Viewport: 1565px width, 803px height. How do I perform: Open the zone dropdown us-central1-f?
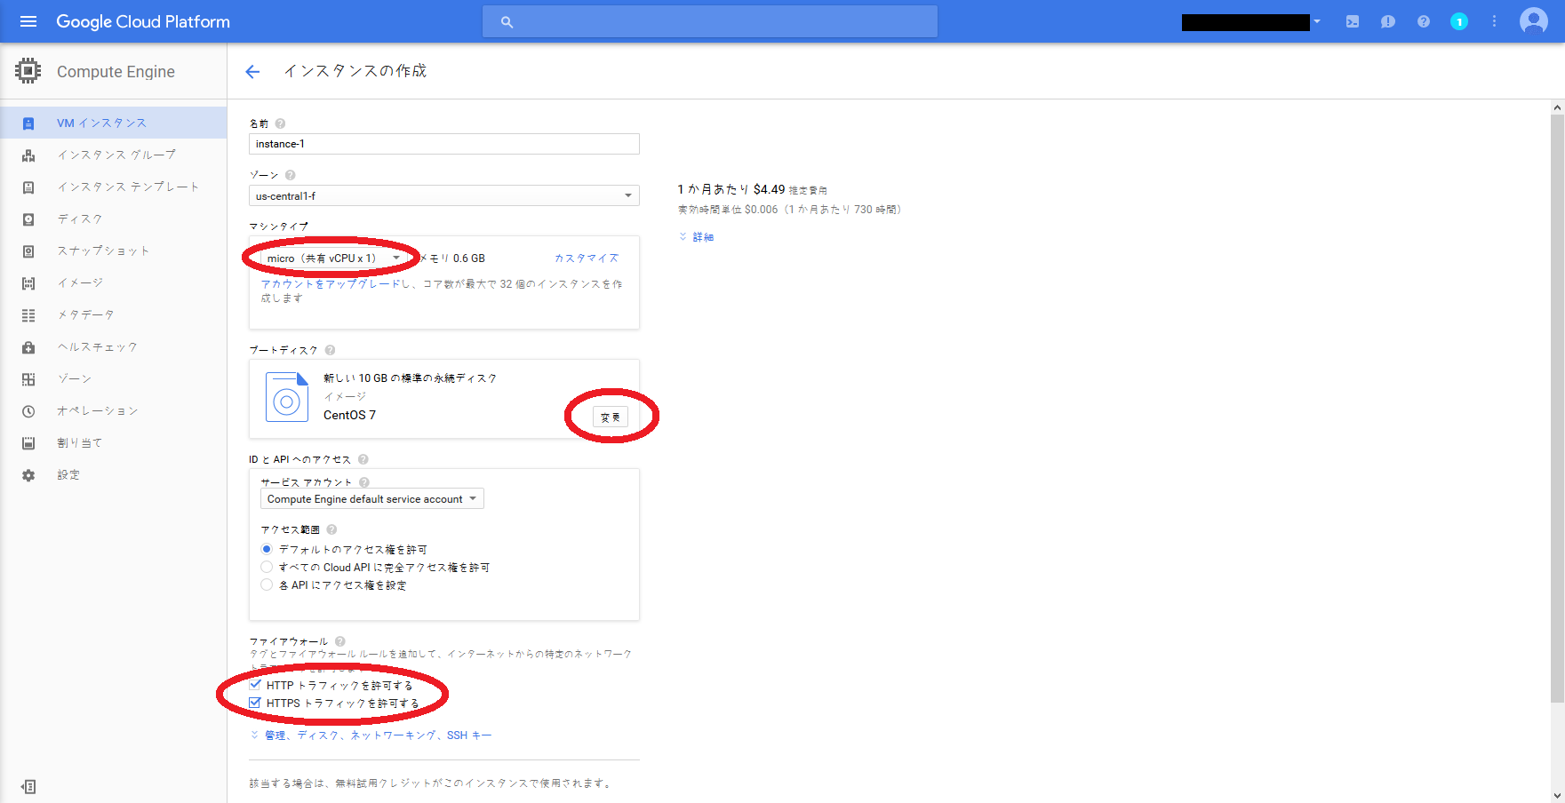click(x=444, y=195)
